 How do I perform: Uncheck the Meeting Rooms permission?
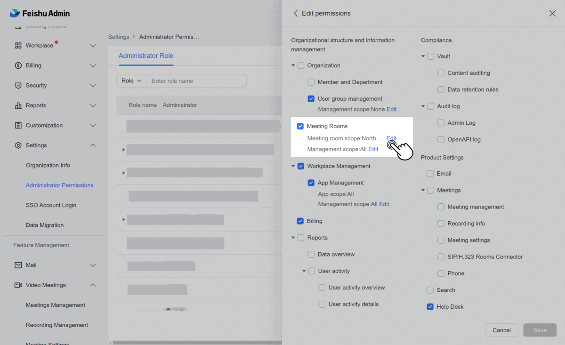point(300,126)
